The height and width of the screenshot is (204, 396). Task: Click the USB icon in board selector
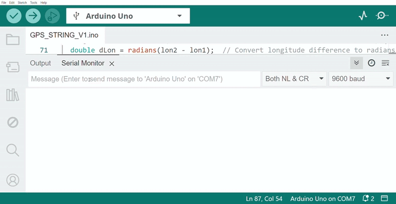coord(76,16)
